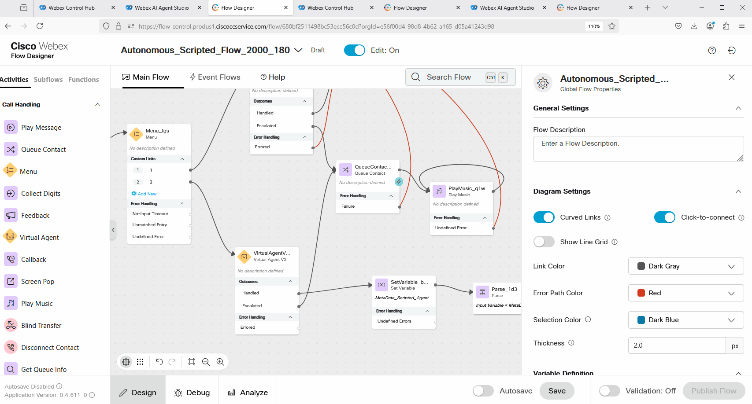This screenshot has width=752, height=404.
Task: Open flow version history icon in header
Action: pyautogui.click(x=732, y=51)
